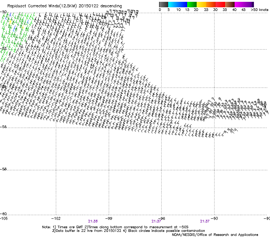Viewport: 270px width, 237px height.
Task: Click the '-50' latitude label
Action: [3, 12]
